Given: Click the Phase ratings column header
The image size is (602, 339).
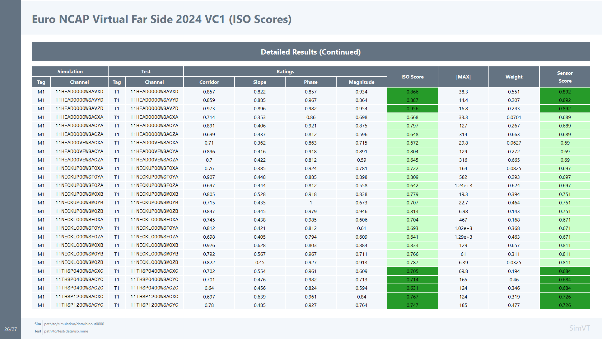Looking at the screenshot, I should 311,82.
